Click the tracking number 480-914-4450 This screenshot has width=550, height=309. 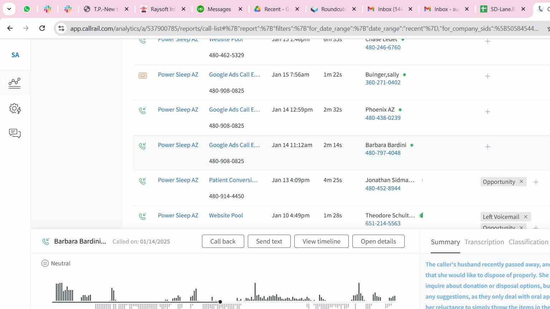tap(226, 196)
